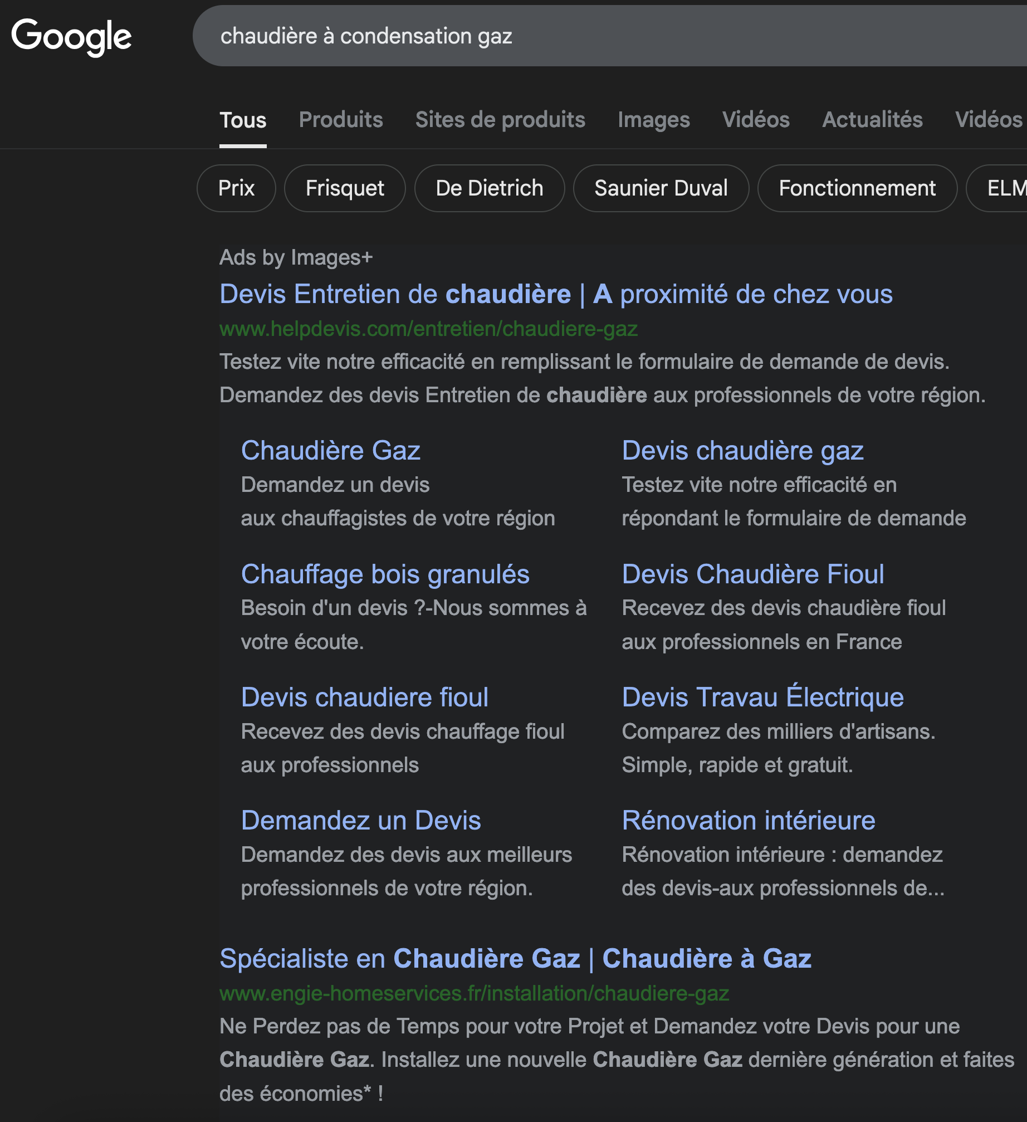The height and width of the screenshot is (1122, 1027).
Task: Open the Demandez un Devis sitelink
Action: [x=361, y=820]
